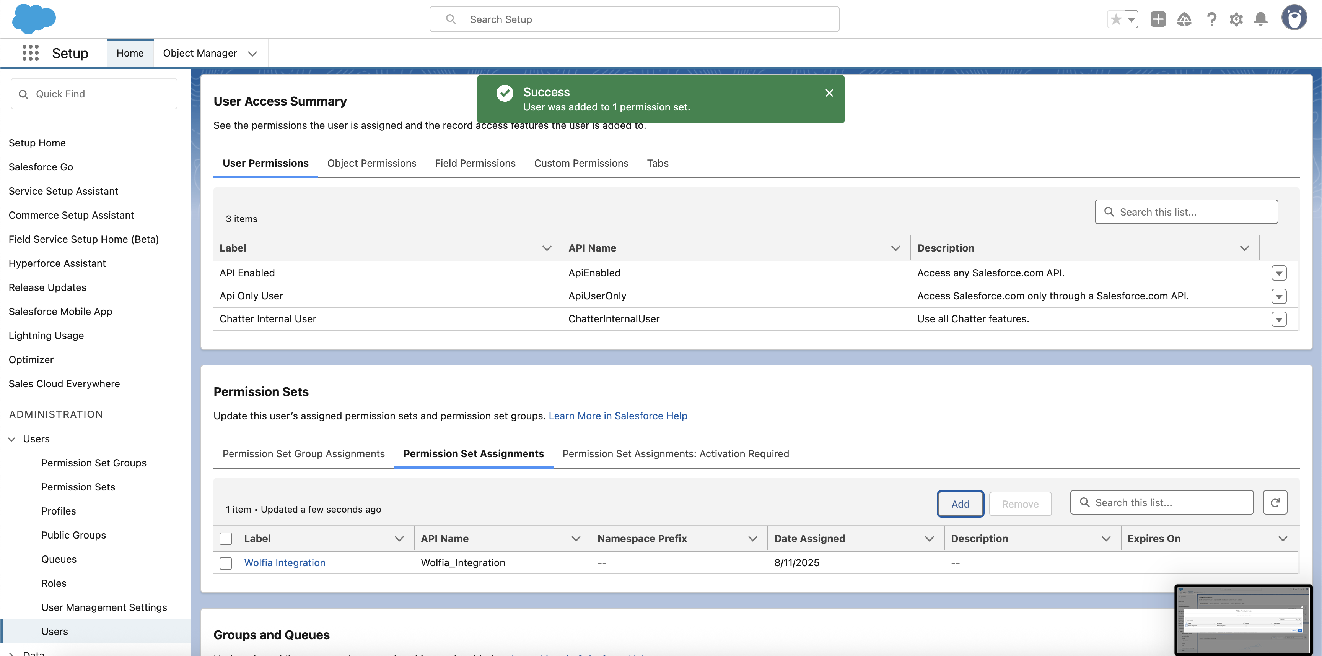Click the help question mark icon
The width and height of the screenshot is (1322, 656).
pyautogui.click(x=1212, y=19)
